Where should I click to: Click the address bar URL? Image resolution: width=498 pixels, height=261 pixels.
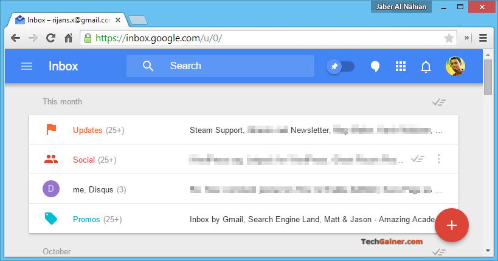point(159,38)
